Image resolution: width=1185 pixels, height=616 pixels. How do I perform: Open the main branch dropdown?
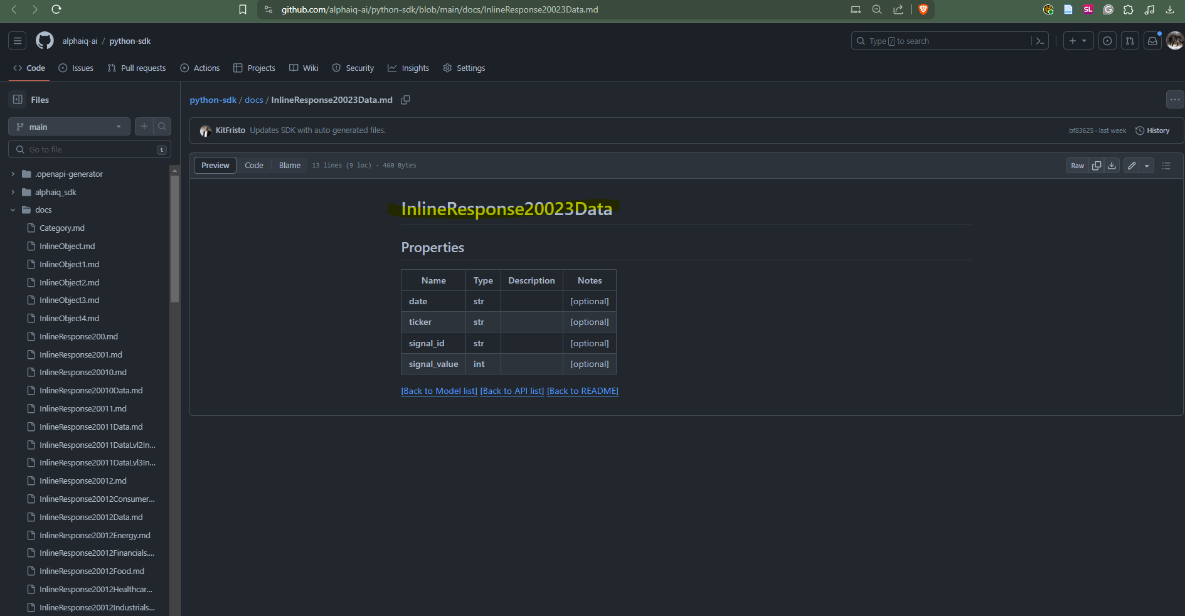(x=69, y=127)
